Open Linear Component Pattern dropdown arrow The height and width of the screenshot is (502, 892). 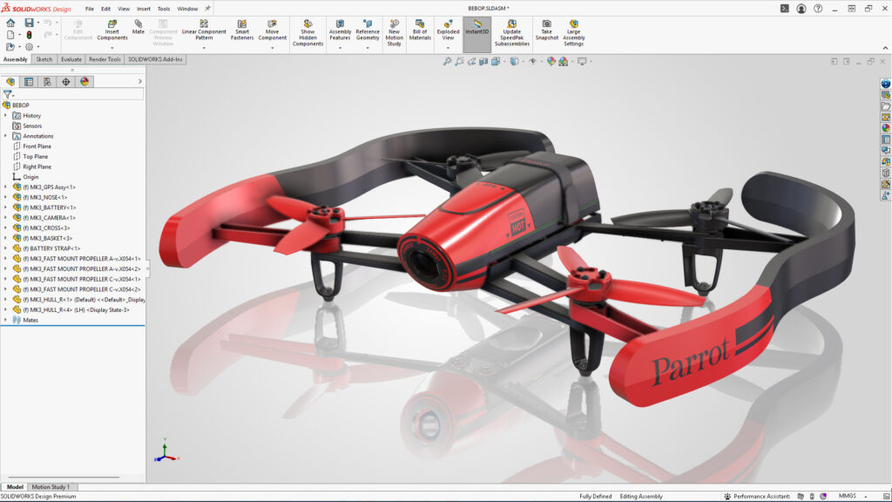(204, 48)
